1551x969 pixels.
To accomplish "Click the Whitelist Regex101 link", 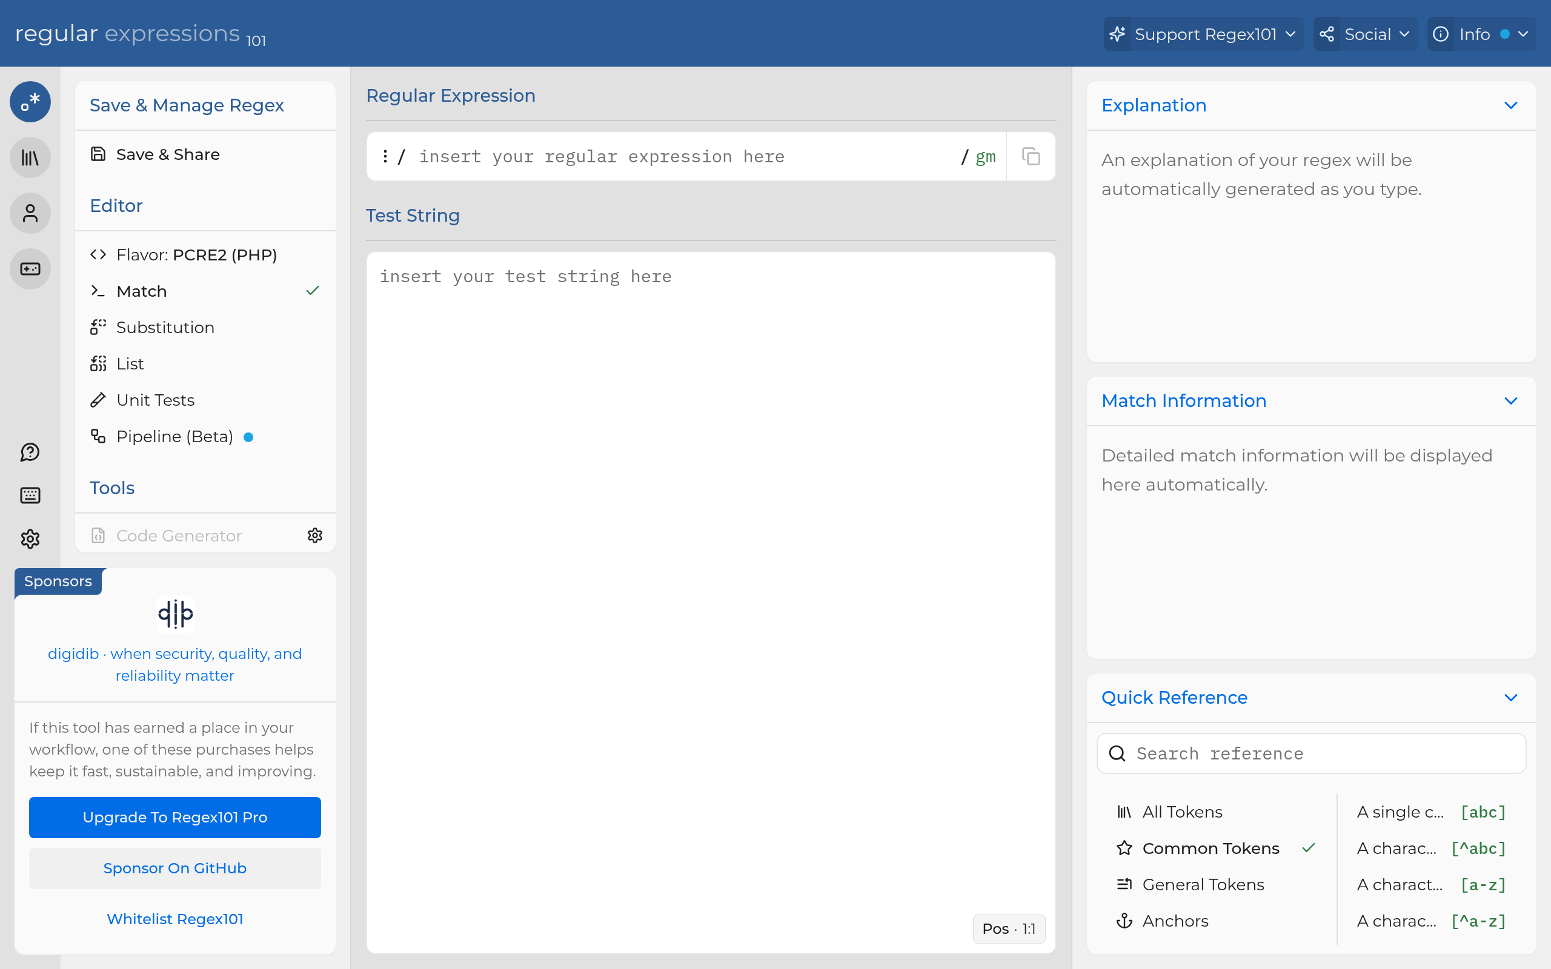I will [x=175, y=918].
